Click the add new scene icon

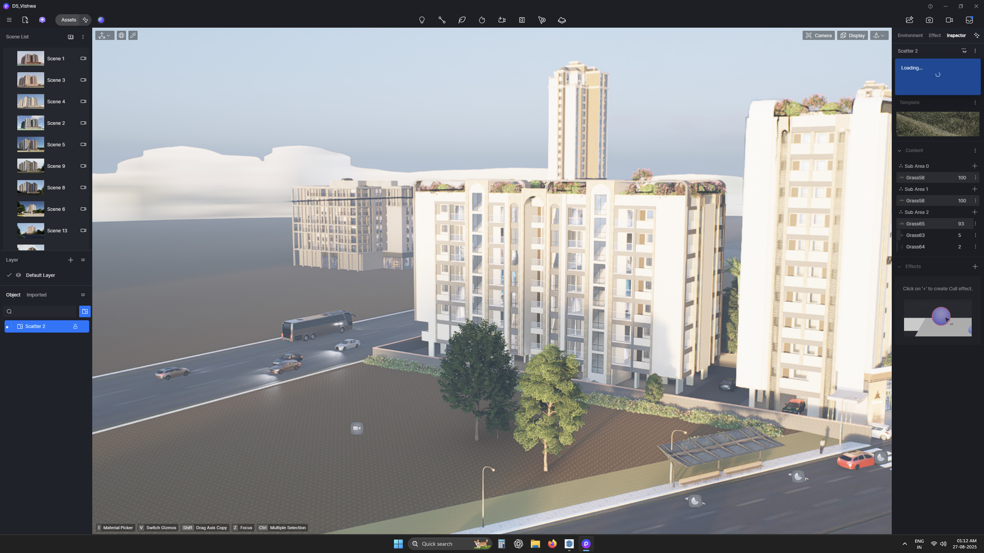[x=71, y=37]
